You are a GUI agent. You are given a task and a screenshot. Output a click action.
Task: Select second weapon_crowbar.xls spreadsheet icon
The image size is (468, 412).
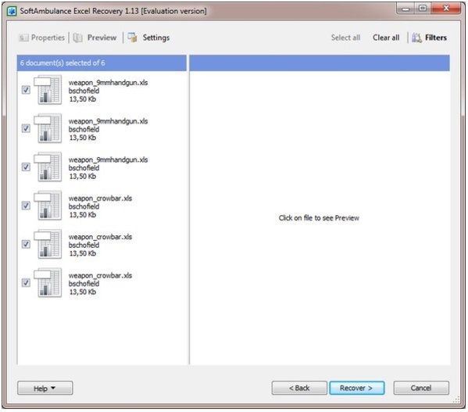pyautogui.click(x=48, y=244)
